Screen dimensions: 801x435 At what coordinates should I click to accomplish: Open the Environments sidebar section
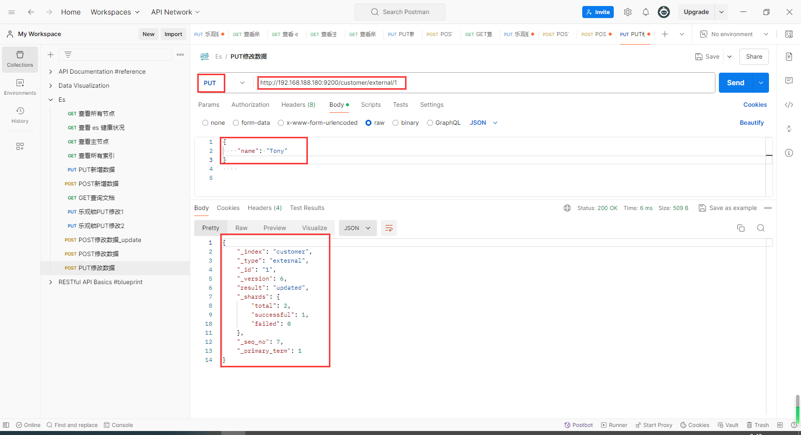[x=20, y=87]
